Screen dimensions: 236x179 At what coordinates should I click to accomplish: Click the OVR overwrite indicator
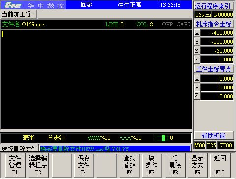(x=168, y=24)
